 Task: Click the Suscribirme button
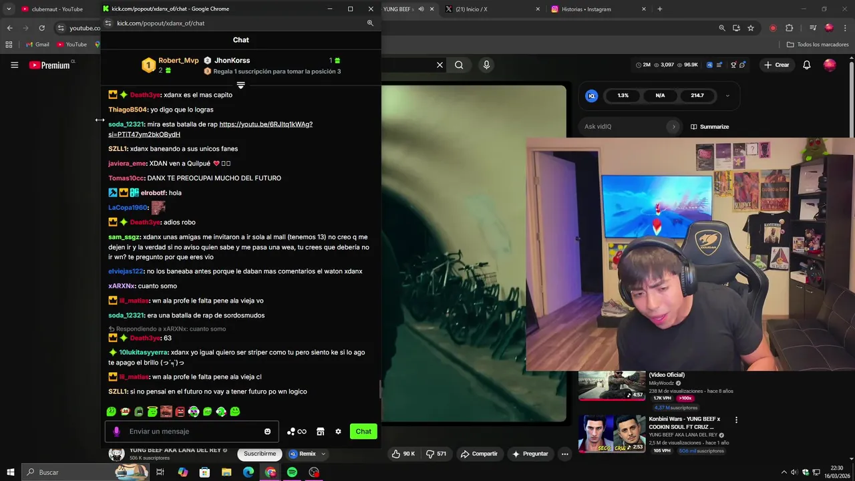(260, 454)
